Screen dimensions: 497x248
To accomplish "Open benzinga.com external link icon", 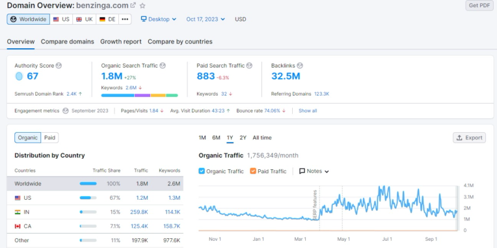I will [x=133, y=5].
